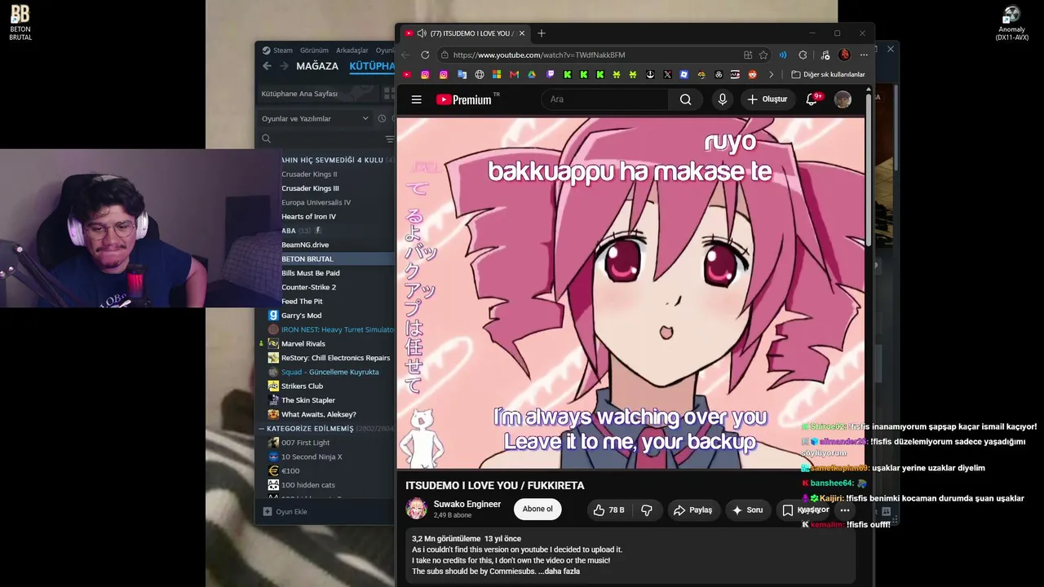Switch to MAĞAZA tab in Steam
This screenshot has width=1044, height=587.
click(317, 66)
